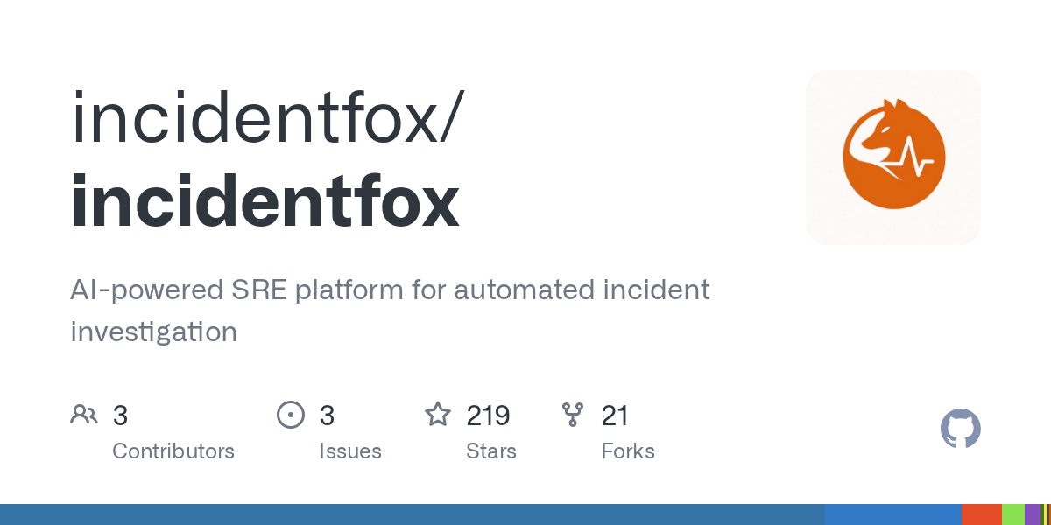The height and width of the screenshot is (525, 1051).
Task: Click the Contributors count number 3
Action: pyautogui.click(x=121, y=416)
